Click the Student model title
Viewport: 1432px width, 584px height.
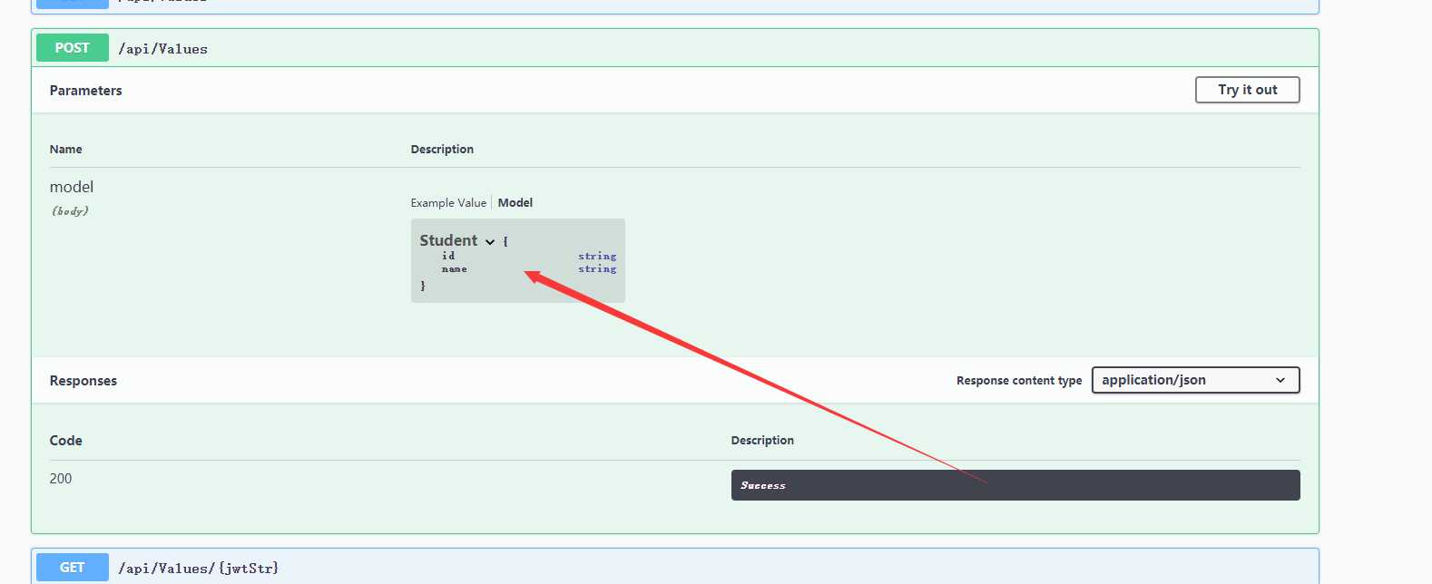click(448, 240)
